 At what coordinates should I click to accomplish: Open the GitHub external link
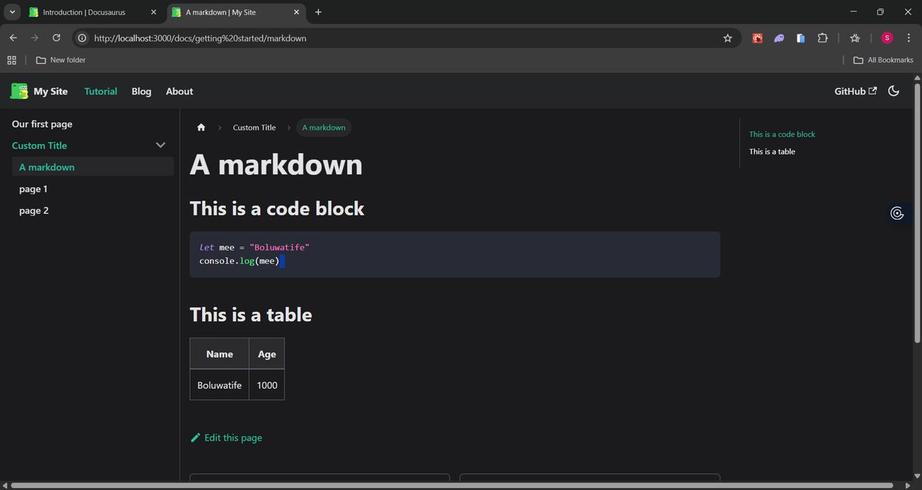[x=855, y=91]
